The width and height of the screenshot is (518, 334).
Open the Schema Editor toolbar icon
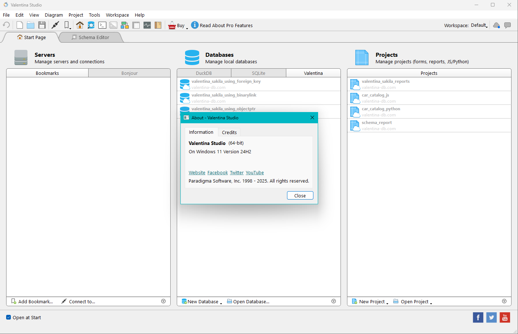click(91, 25)
